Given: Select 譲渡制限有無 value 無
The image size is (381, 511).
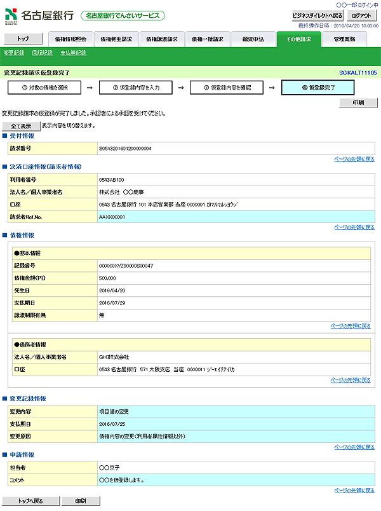Looking at the screenshot, I should pyautogui.click(x=102, y=315).
